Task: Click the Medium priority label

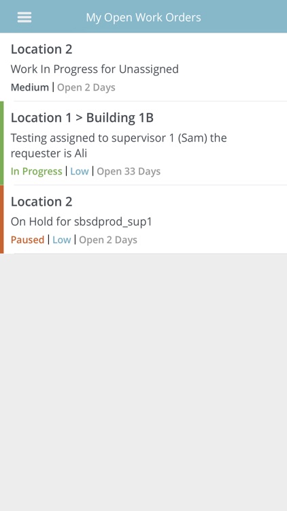Action: 30,87
